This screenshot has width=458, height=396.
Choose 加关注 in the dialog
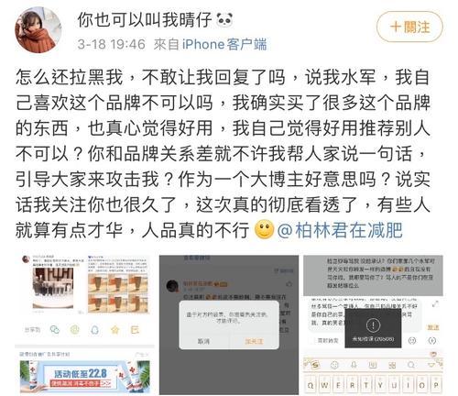[254, 341]
